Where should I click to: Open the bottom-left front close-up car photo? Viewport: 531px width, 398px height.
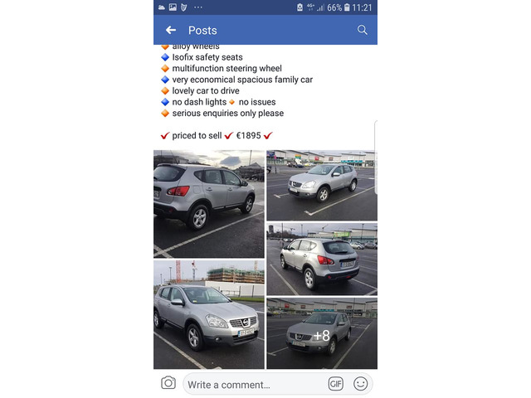(209, 314)
